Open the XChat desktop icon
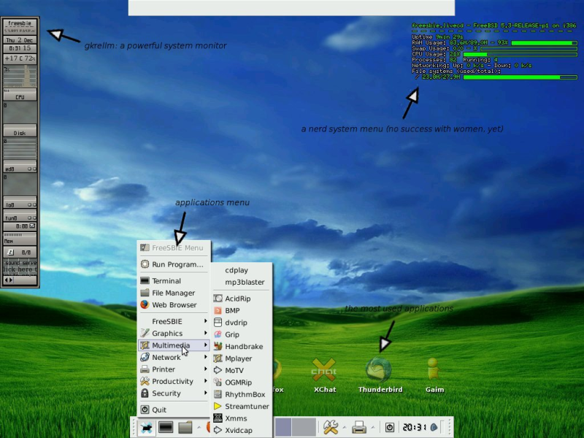 tap(324, 375)
